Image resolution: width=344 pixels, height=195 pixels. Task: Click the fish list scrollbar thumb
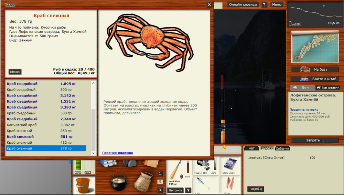[93, 130]
